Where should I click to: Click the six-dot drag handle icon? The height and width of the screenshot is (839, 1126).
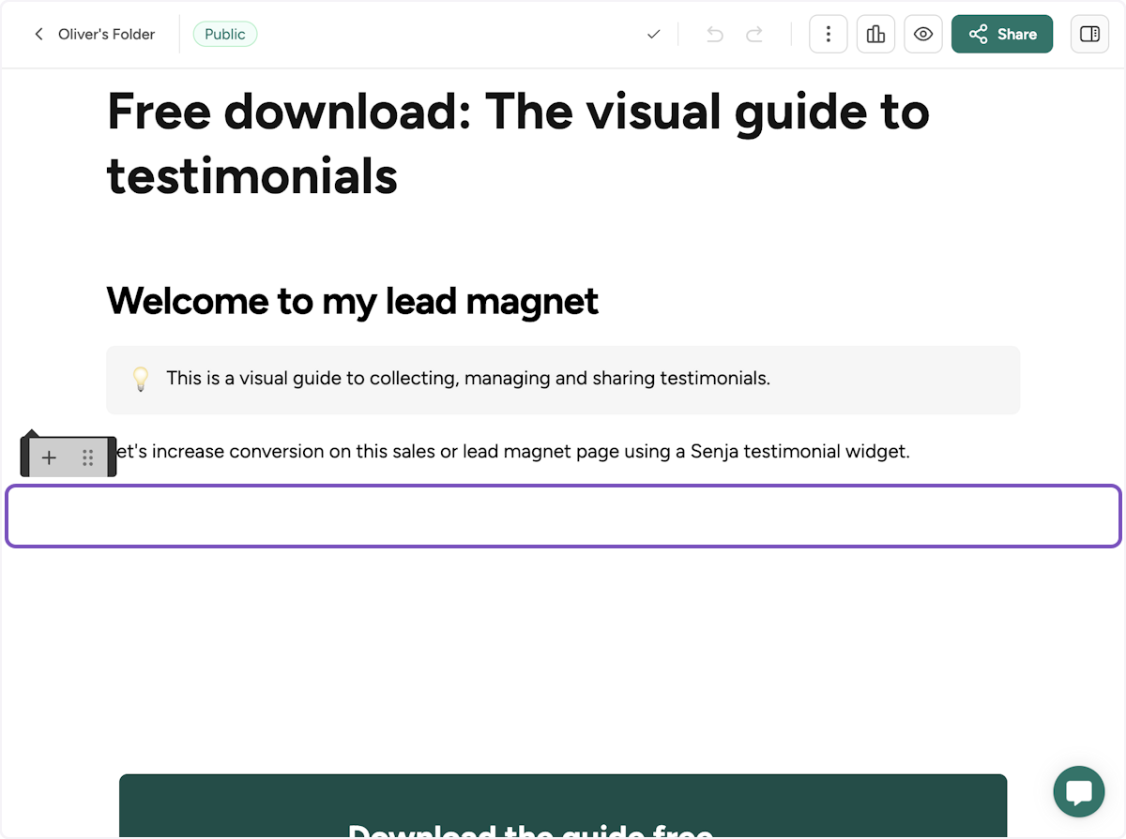tap(89, 457)
